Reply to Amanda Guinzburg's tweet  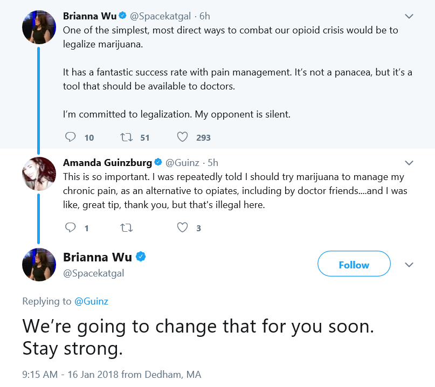click(x=70, y=227)
